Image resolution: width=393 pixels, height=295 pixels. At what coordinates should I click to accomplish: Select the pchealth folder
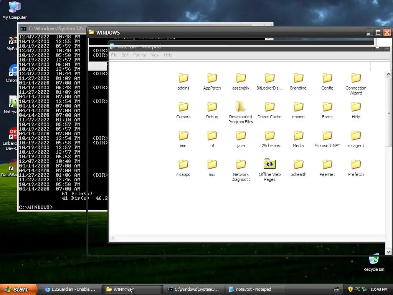[x=298, y=168]
